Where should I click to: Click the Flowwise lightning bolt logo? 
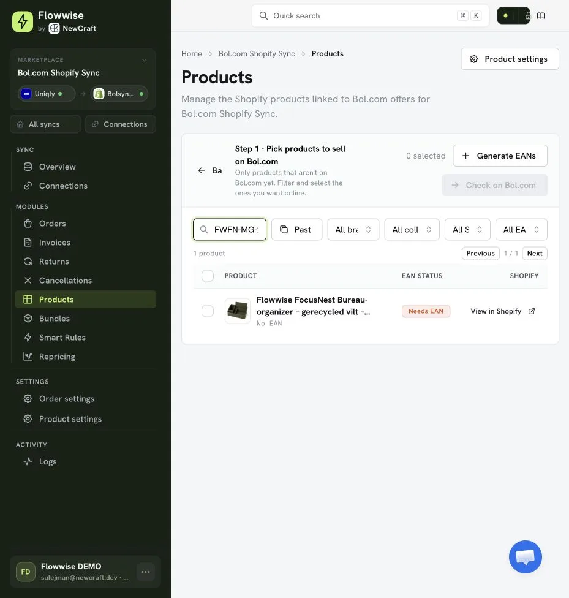click(23, 21)
